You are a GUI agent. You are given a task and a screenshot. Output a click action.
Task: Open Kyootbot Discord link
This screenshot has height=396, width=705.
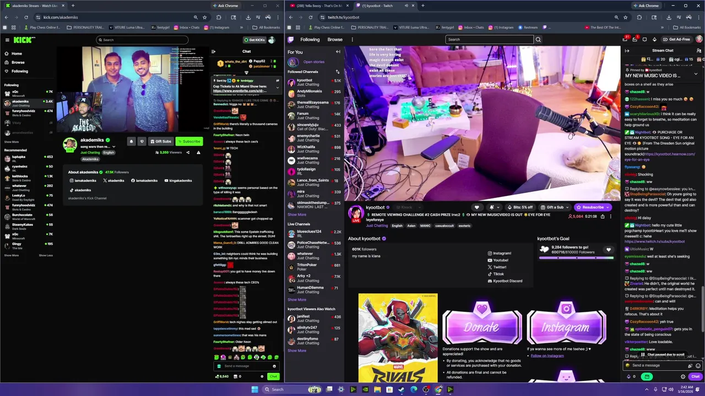pyautogui.click(x=505, y=281)
